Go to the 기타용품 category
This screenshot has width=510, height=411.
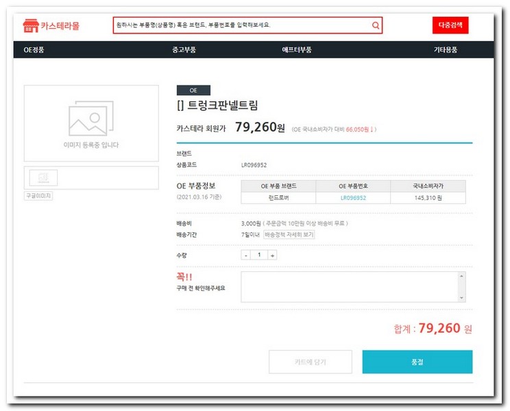pyautogui.click(x=445, y=50)
